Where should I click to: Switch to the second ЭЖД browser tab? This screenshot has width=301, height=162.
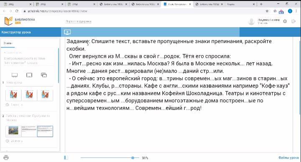49,4
